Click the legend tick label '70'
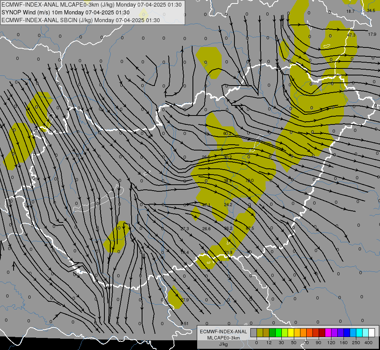This screenshot has height=350, width=380. 306,343
